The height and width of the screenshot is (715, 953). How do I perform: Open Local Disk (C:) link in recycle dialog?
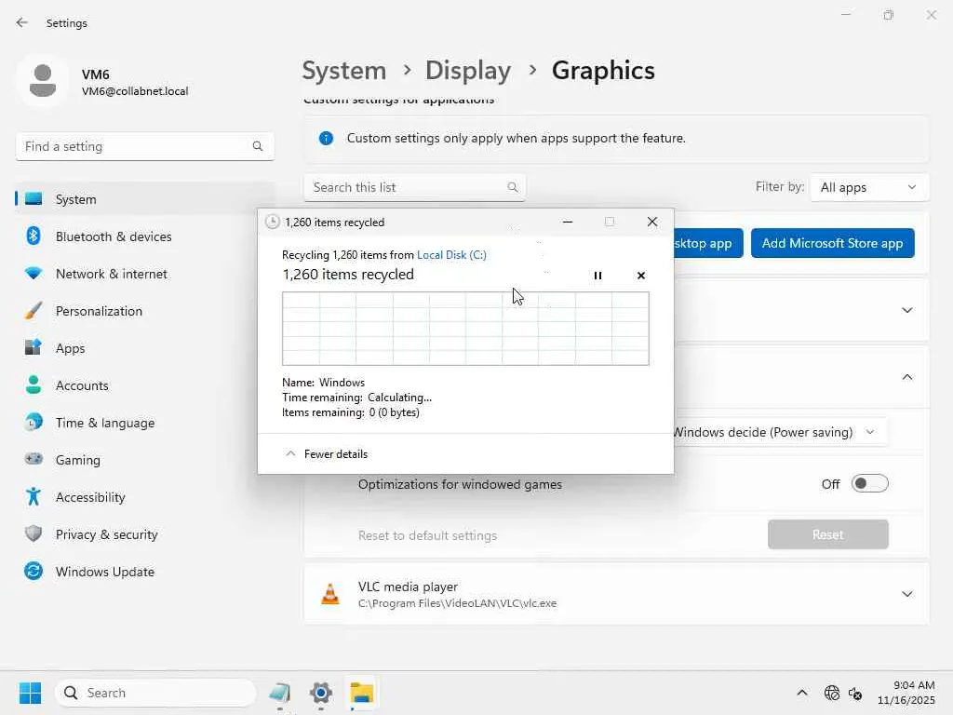[451, 255]
